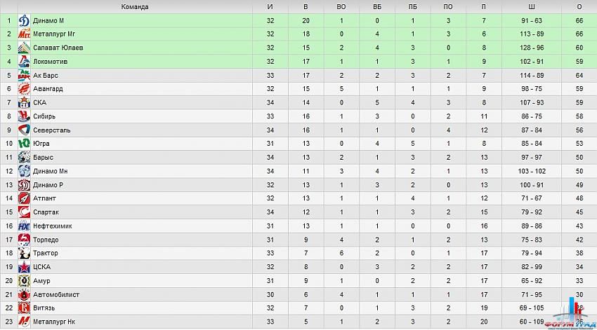The height and width of the screenshot is (330, 597).
Task: Sort by the О points column header
Action: [x=579, y=7]
